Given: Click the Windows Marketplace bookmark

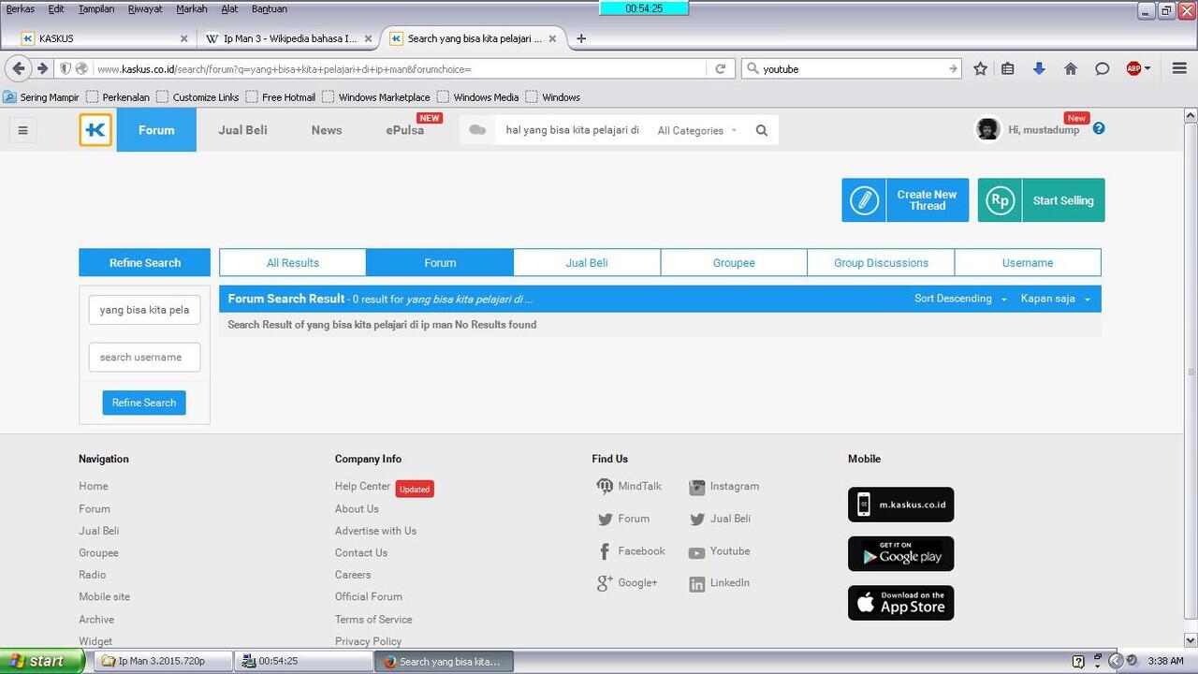Looking at the screenshot, I should [375, 97].
